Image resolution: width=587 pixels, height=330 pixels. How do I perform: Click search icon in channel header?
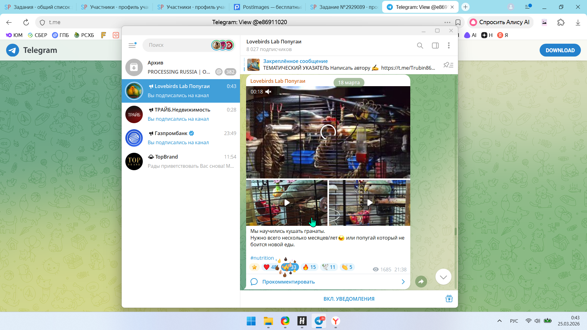pyautogui.click(x=420, y=46)
